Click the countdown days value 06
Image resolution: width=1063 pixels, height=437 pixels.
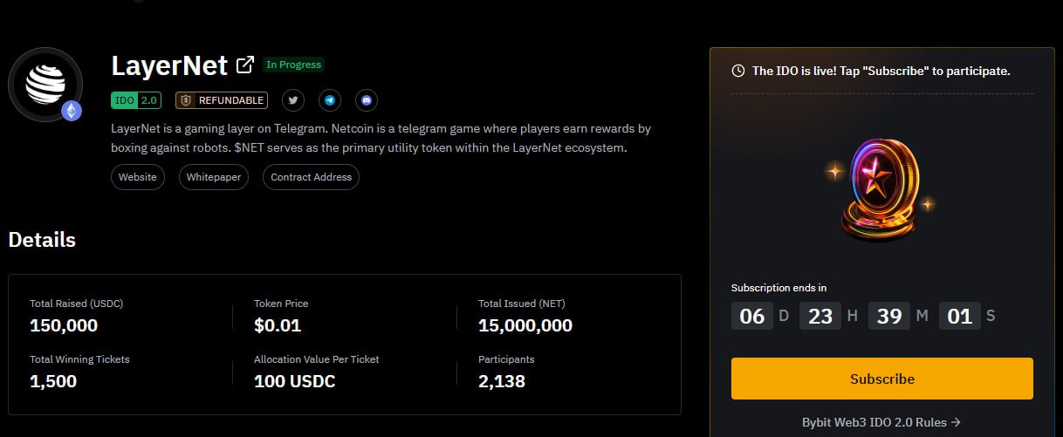coord(751,316)
